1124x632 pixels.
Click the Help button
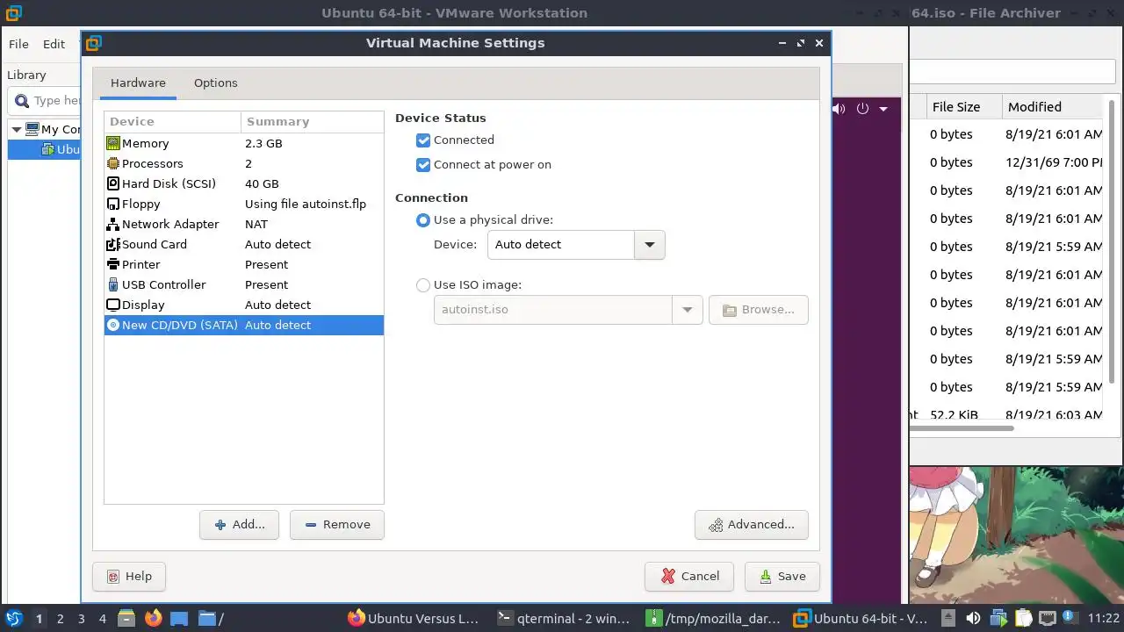pyautogui.click(x=129, y=577)
